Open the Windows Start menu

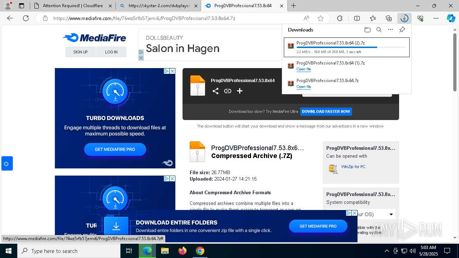coord(9,251)
